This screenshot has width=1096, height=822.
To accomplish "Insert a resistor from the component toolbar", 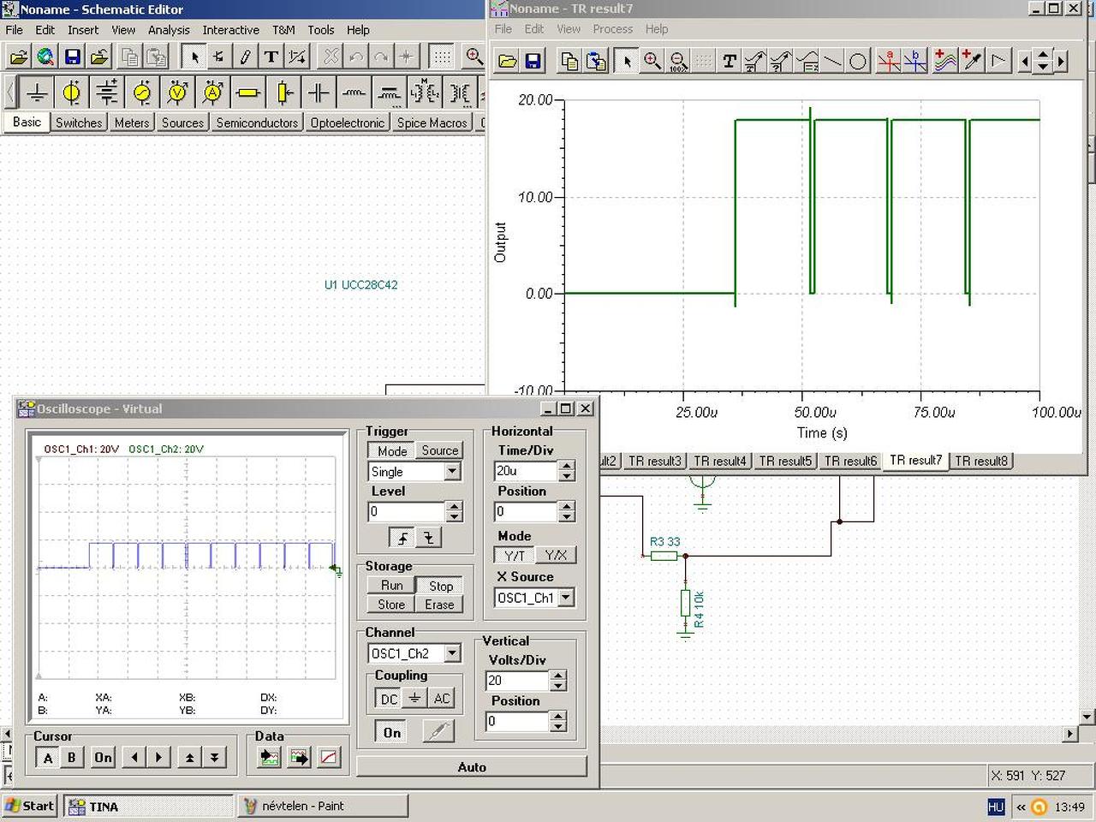I will pos(247,92).
